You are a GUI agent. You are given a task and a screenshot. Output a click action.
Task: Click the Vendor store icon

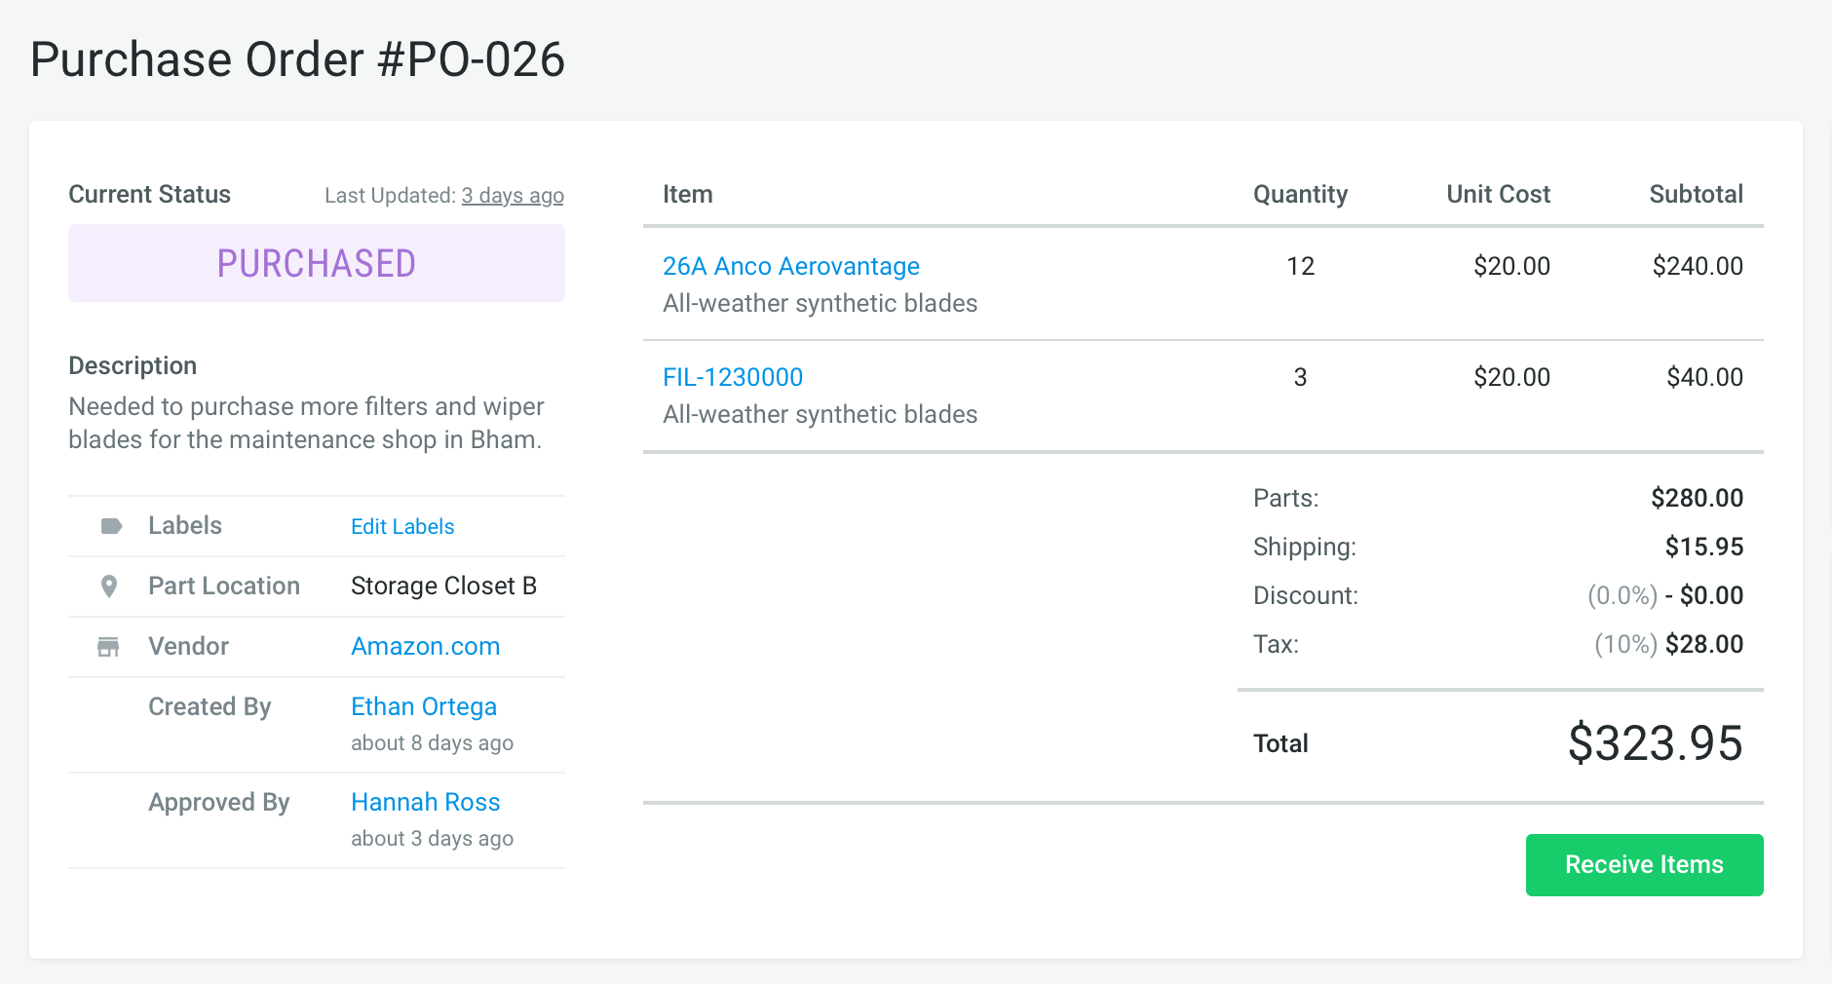pyautogui.click(x=108, y=647)
